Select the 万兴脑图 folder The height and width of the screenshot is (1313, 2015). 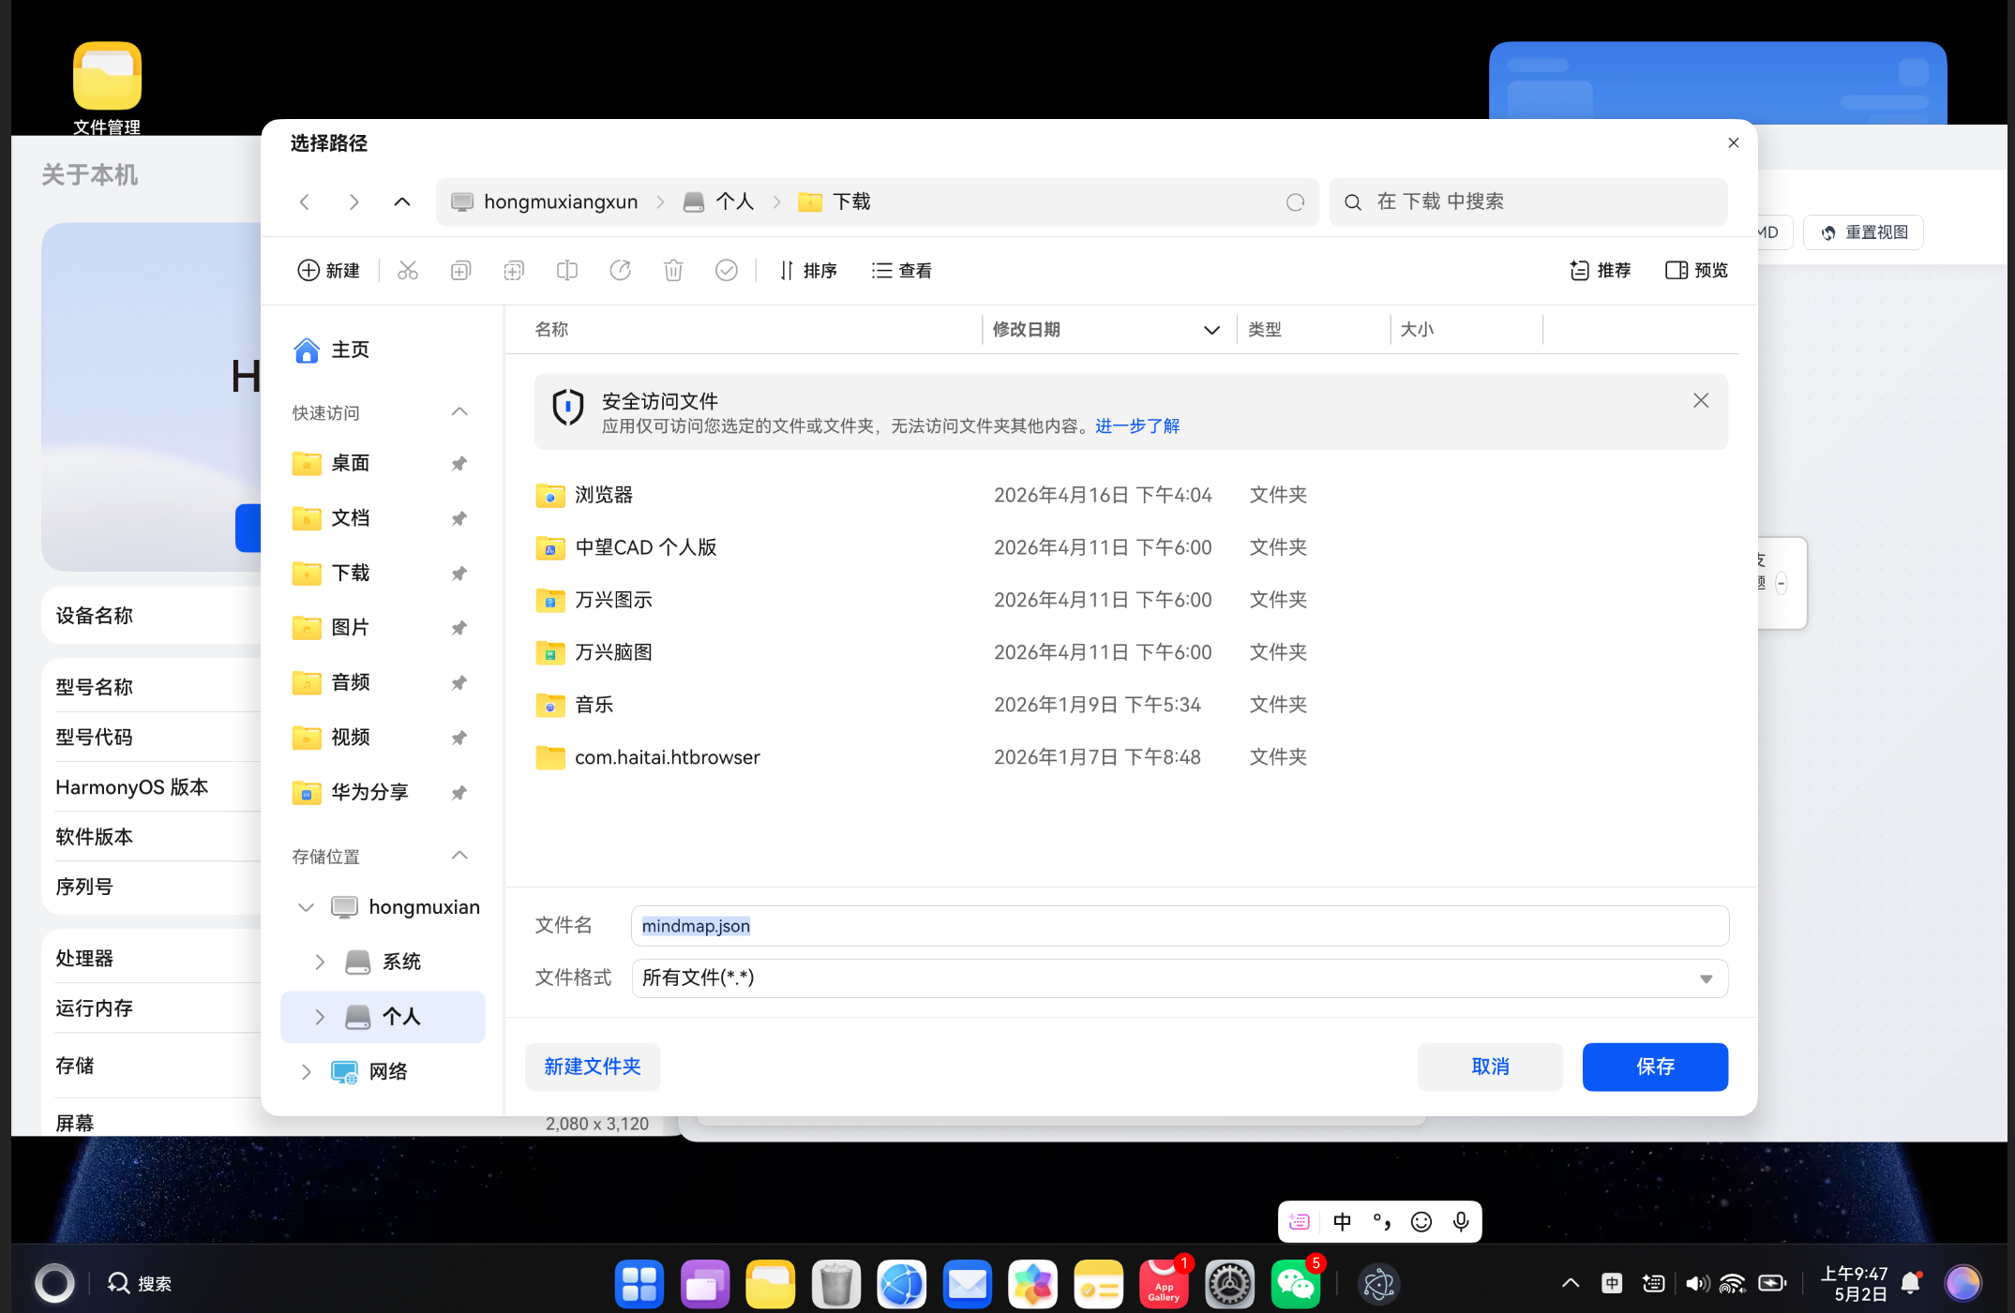tap(594, 652)
